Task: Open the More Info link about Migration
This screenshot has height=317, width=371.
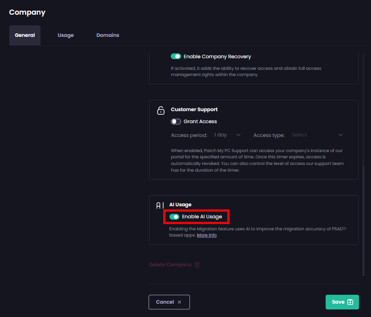Action: pos(206,235)
